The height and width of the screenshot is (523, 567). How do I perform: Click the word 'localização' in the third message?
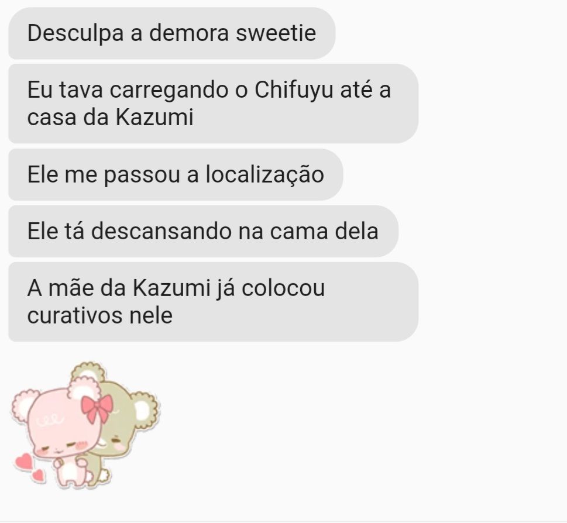(x=264, y=174)
